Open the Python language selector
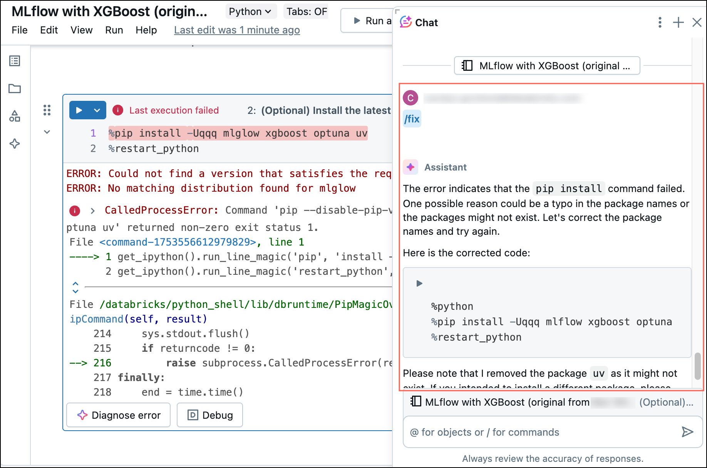The height and width of the screenshot is (468, 707). click(x=251, y=11)
